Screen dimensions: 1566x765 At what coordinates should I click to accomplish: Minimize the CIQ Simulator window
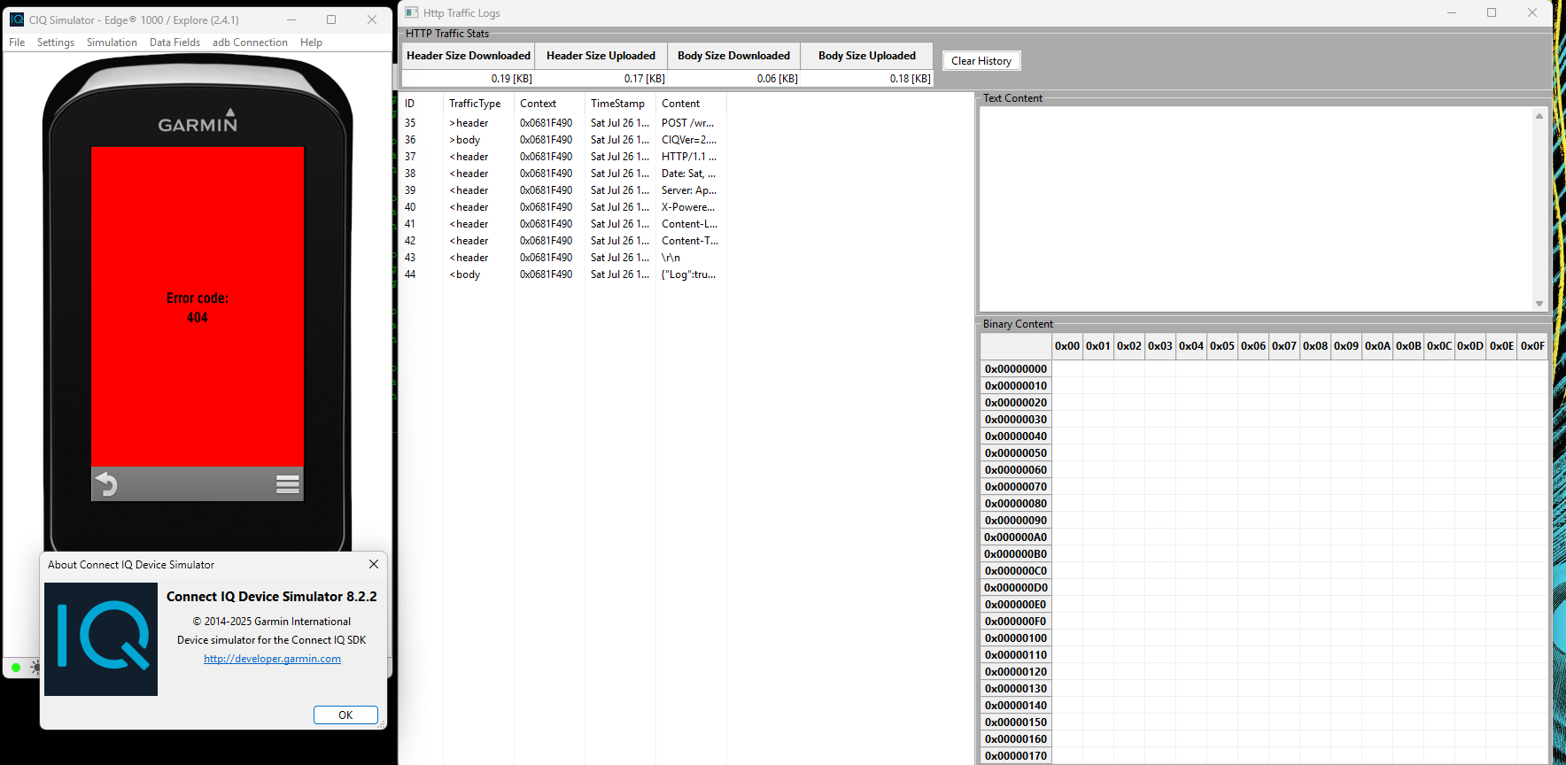pos(291,19)
